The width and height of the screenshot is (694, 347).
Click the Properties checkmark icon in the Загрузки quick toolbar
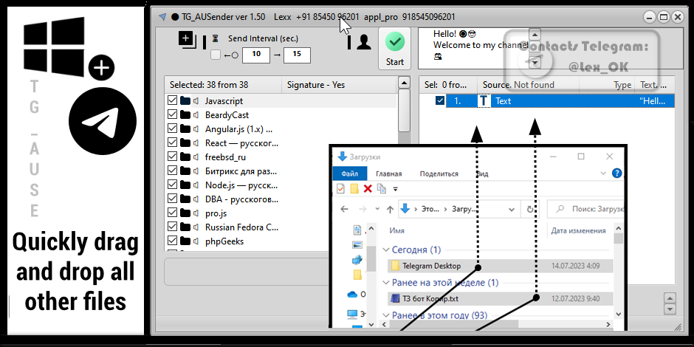pyautogui.click(x=340, y=189)
